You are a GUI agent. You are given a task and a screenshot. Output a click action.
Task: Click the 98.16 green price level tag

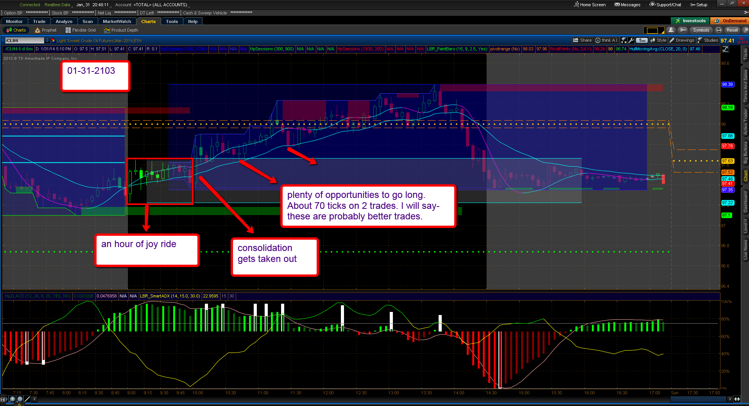(x=727, y=107)
